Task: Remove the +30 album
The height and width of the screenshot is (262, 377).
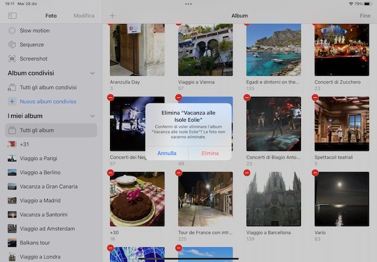Action: tap(111, 173)
